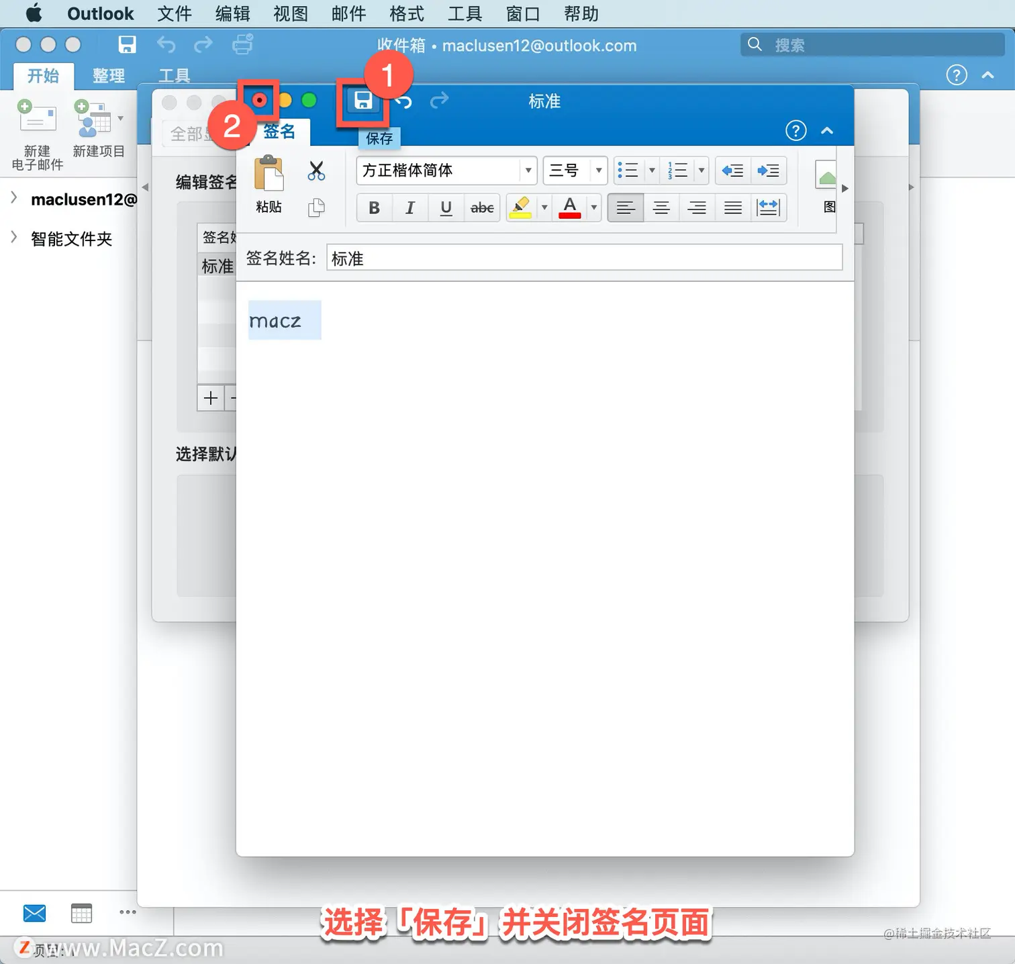Screen dimensions: 1015x964
Task: Show more navigation options ellipsis
Action: point(128,912)
